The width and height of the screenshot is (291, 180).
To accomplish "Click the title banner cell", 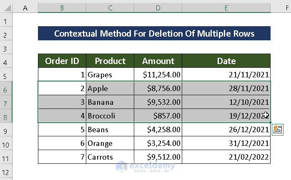I will pos(154,33).
